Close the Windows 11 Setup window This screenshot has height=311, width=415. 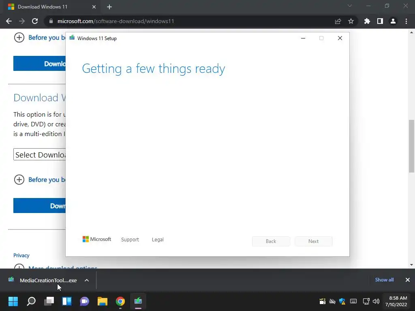(x=340, y=38)
